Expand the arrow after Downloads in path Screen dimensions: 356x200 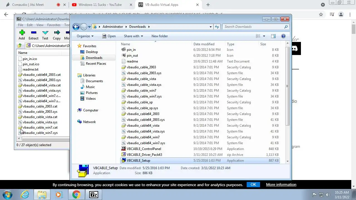(149, 27)
